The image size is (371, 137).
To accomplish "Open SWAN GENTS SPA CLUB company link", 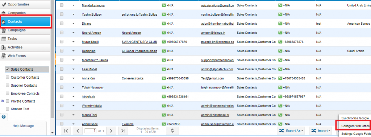I will click(x=139, y=42).
